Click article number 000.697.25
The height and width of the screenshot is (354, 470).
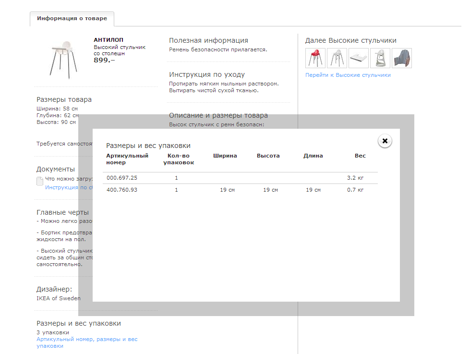(121, 178)
